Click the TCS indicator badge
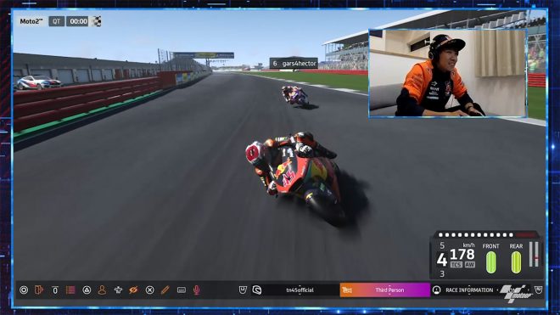560x315 pixels. [x=456, y=265]
